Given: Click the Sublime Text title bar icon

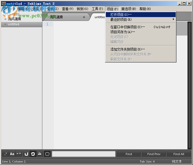Looking at the screenshot, I should 4,3.
